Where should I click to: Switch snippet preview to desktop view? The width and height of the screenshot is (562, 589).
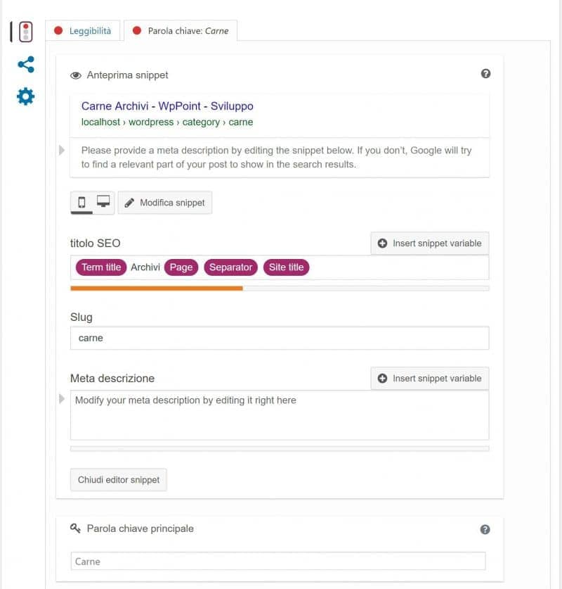tap(103, 201)
